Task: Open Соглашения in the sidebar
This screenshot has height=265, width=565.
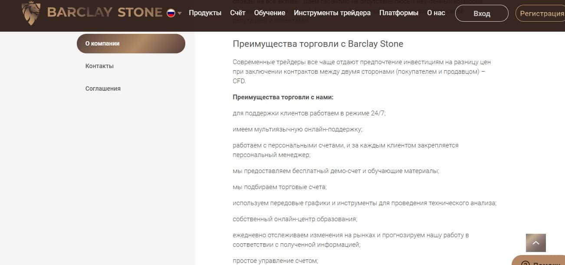Action: tap(103, 88)
